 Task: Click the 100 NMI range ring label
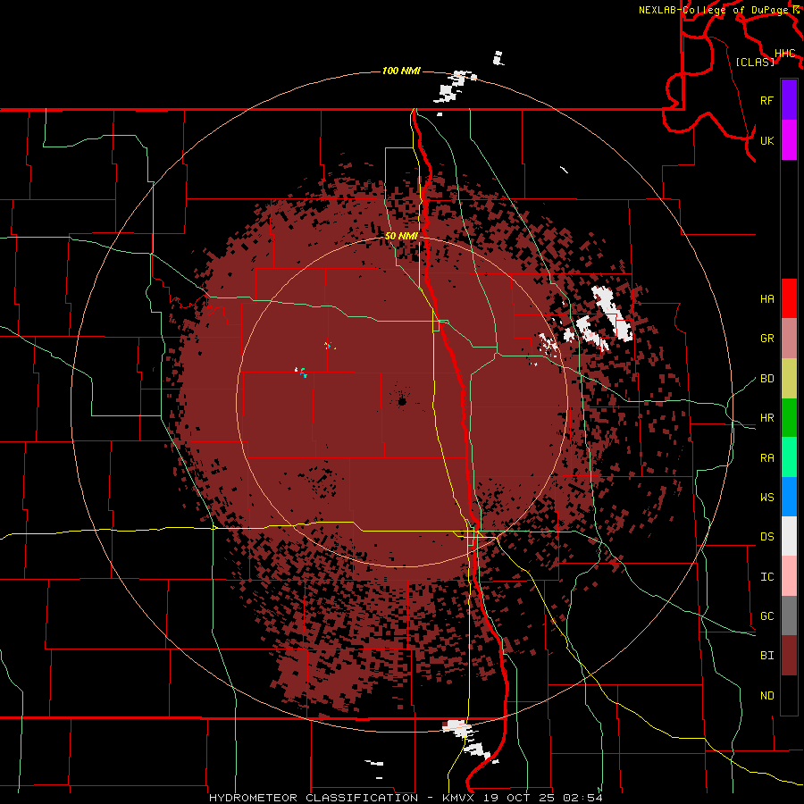(401, 71)
